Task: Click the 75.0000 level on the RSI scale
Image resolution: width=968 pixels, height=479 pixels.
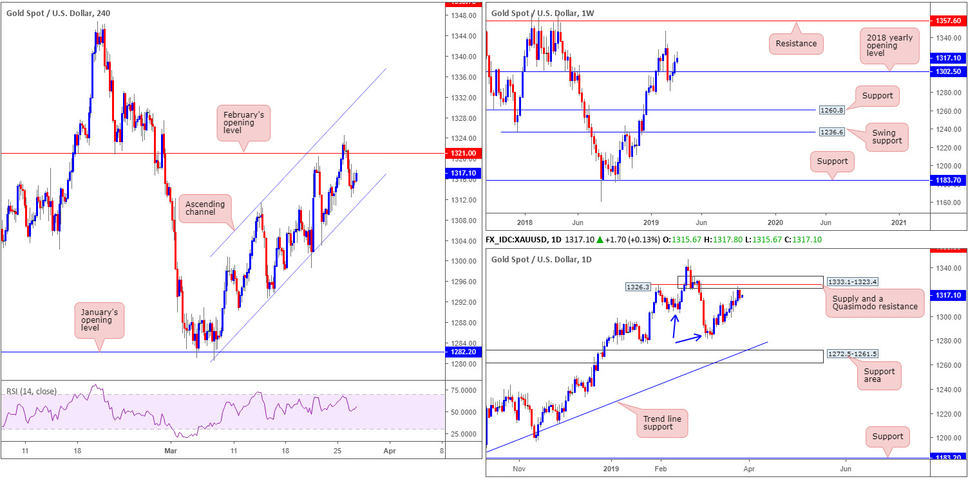Action: pyautogui.click(x=462, y=390)
